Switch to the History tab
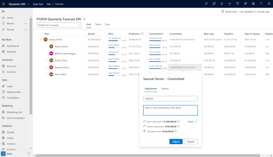This screenshot has height=157, width=273. click(x=165, y=89)
